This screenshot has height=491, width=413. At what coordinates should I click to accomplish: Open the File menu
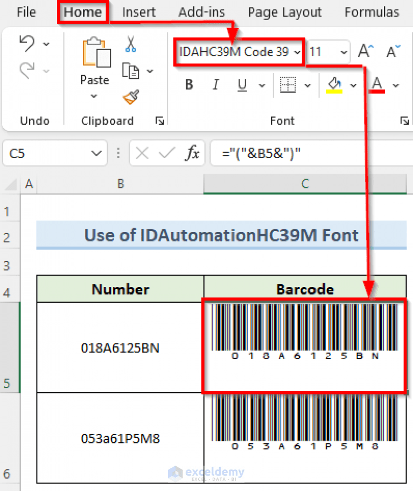coord(26,12)
